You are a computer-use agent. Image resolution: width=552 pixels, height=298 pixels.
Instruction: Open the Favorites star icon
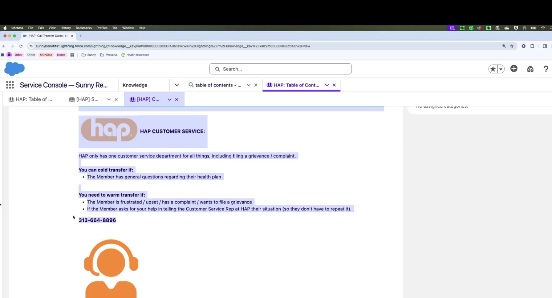pyautogui.click(x=492, y=69)
